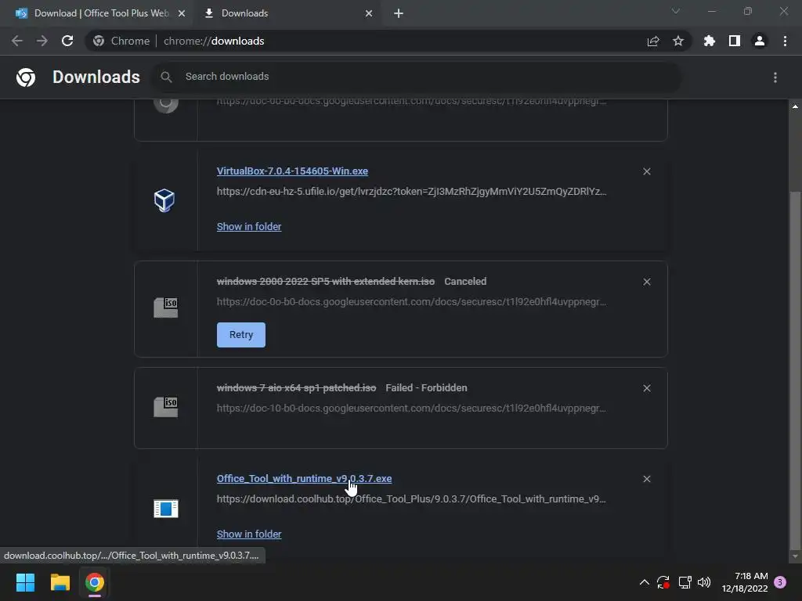The height and width of the screenshot is (601, 802).
Task: Click the Failed - Forbidden status label
Action: (x=426, y=388)
